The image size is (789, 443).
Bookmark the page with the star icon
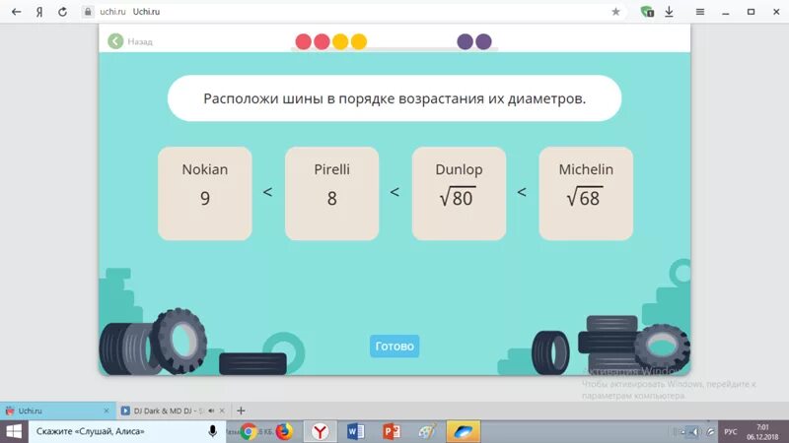615,12
